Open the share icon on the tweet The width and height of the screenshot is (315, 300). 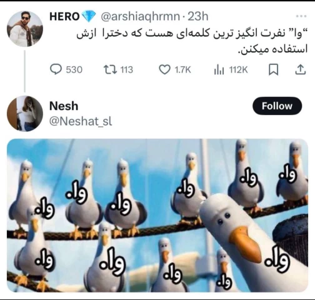pos(301,69)
